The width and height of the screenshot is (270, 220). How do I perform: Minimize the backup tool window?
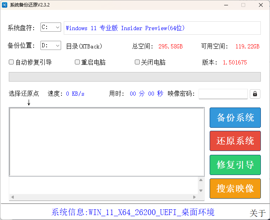point(226,5)
